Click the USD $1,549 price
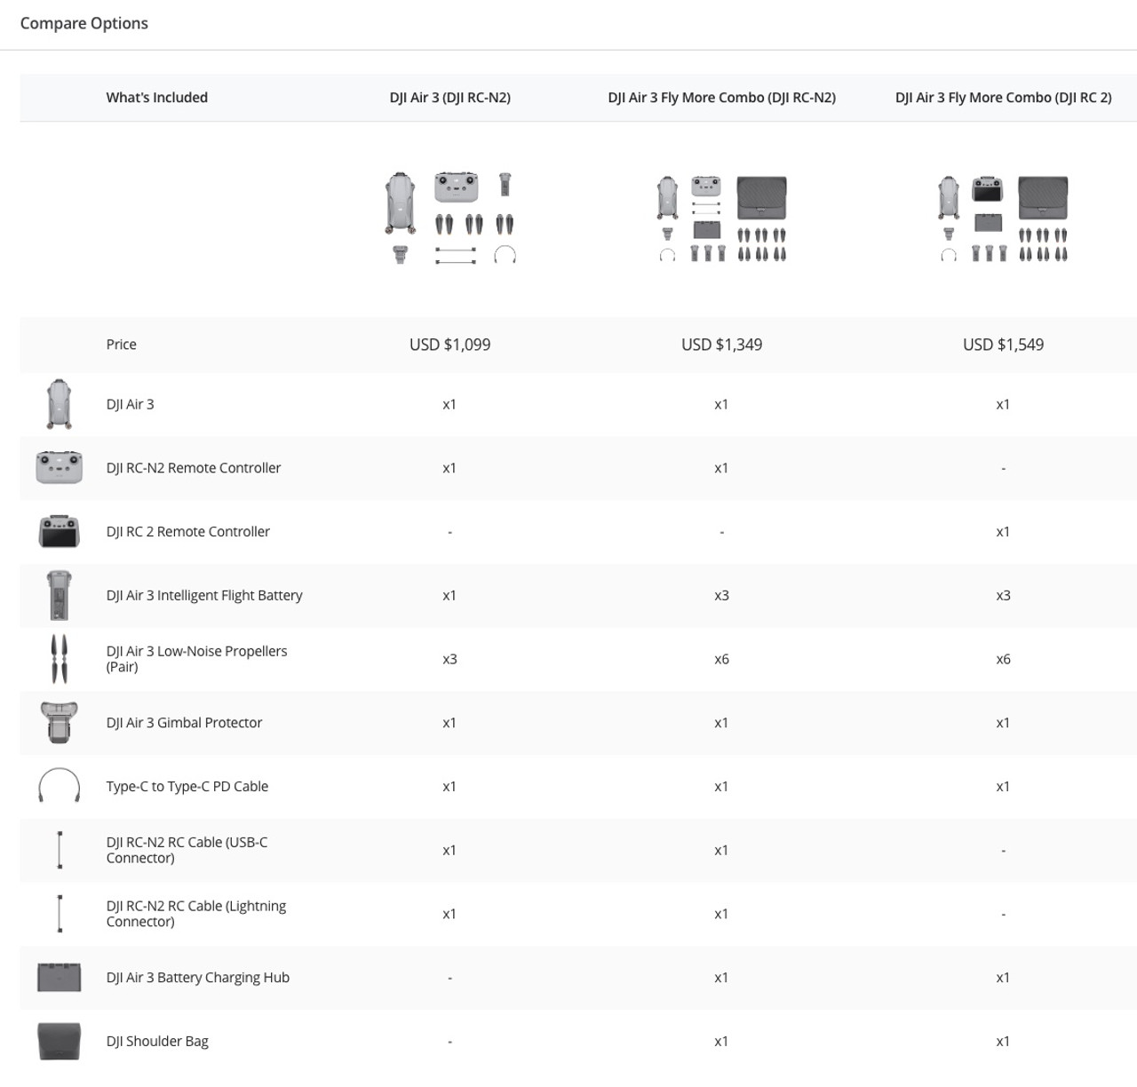Screen dimensions: 1137x1087 click(1004, 345)
